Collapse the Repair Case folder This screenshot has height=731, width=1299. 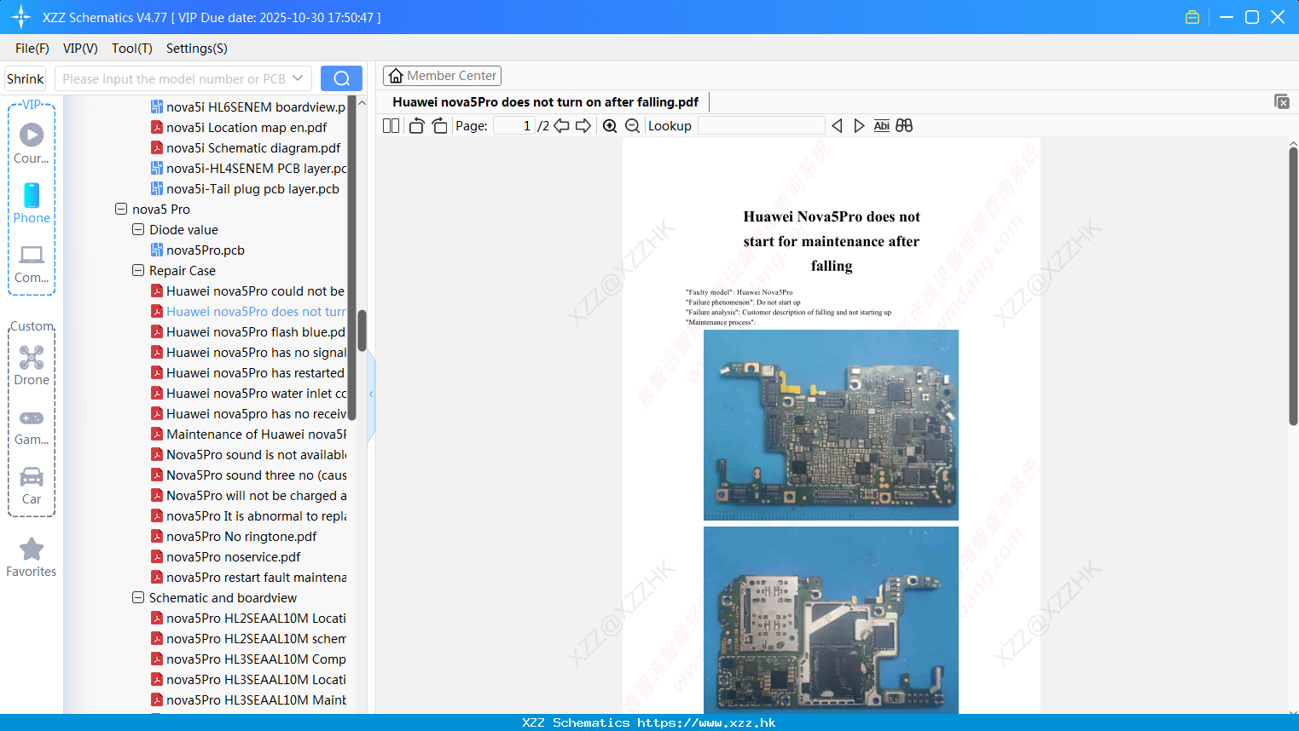click(138, 270)
